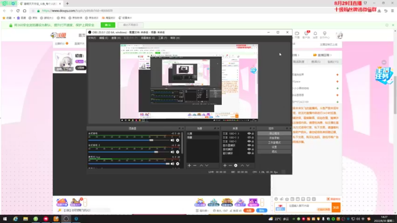Open OBS 工具(T) menu
397x223 pixels.
163,38
